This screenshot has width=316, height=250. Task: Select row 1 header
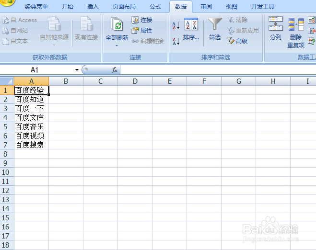click(x=7, y=90)
